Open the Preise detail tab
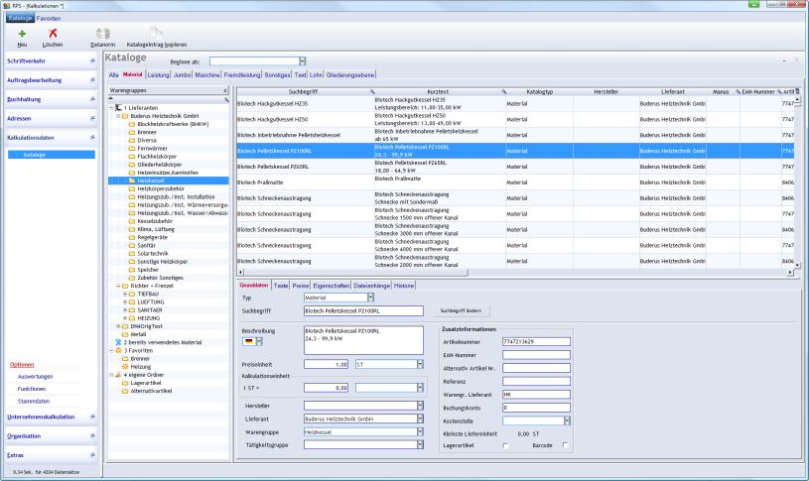 coord(301,286)
